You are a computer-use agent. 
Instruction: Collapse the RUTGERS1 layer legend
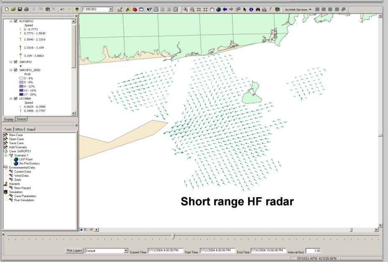tap(11, 21)
